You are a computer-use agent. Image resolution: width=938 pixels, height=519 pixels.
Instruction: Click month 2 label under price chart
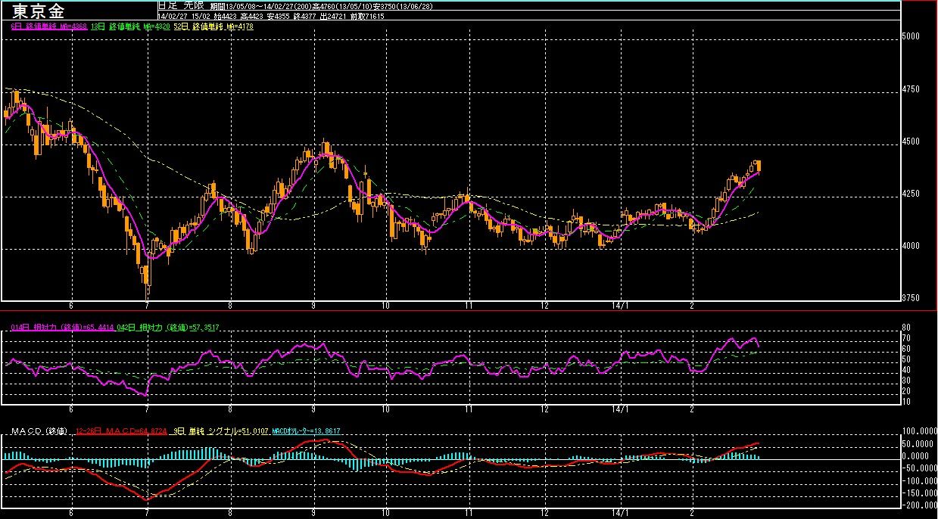tap(693, 306)
